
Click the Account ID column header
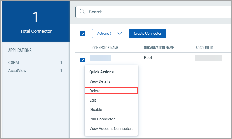point(204,48)
